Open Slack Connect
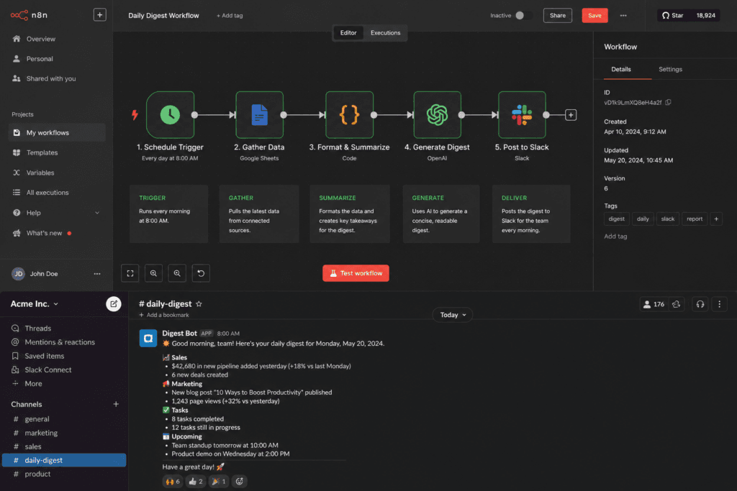 [48, 370]
